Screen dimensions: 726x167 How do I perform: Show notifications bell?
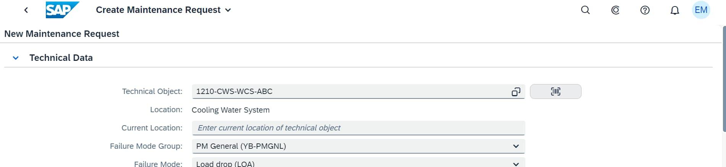pos(675,10)
